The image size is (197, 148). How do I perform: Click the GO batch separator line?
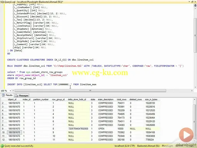[8, 54]
